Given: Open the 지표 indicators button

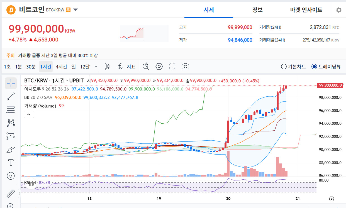Looking at the screenshot, I should click(x=127, y=67).
